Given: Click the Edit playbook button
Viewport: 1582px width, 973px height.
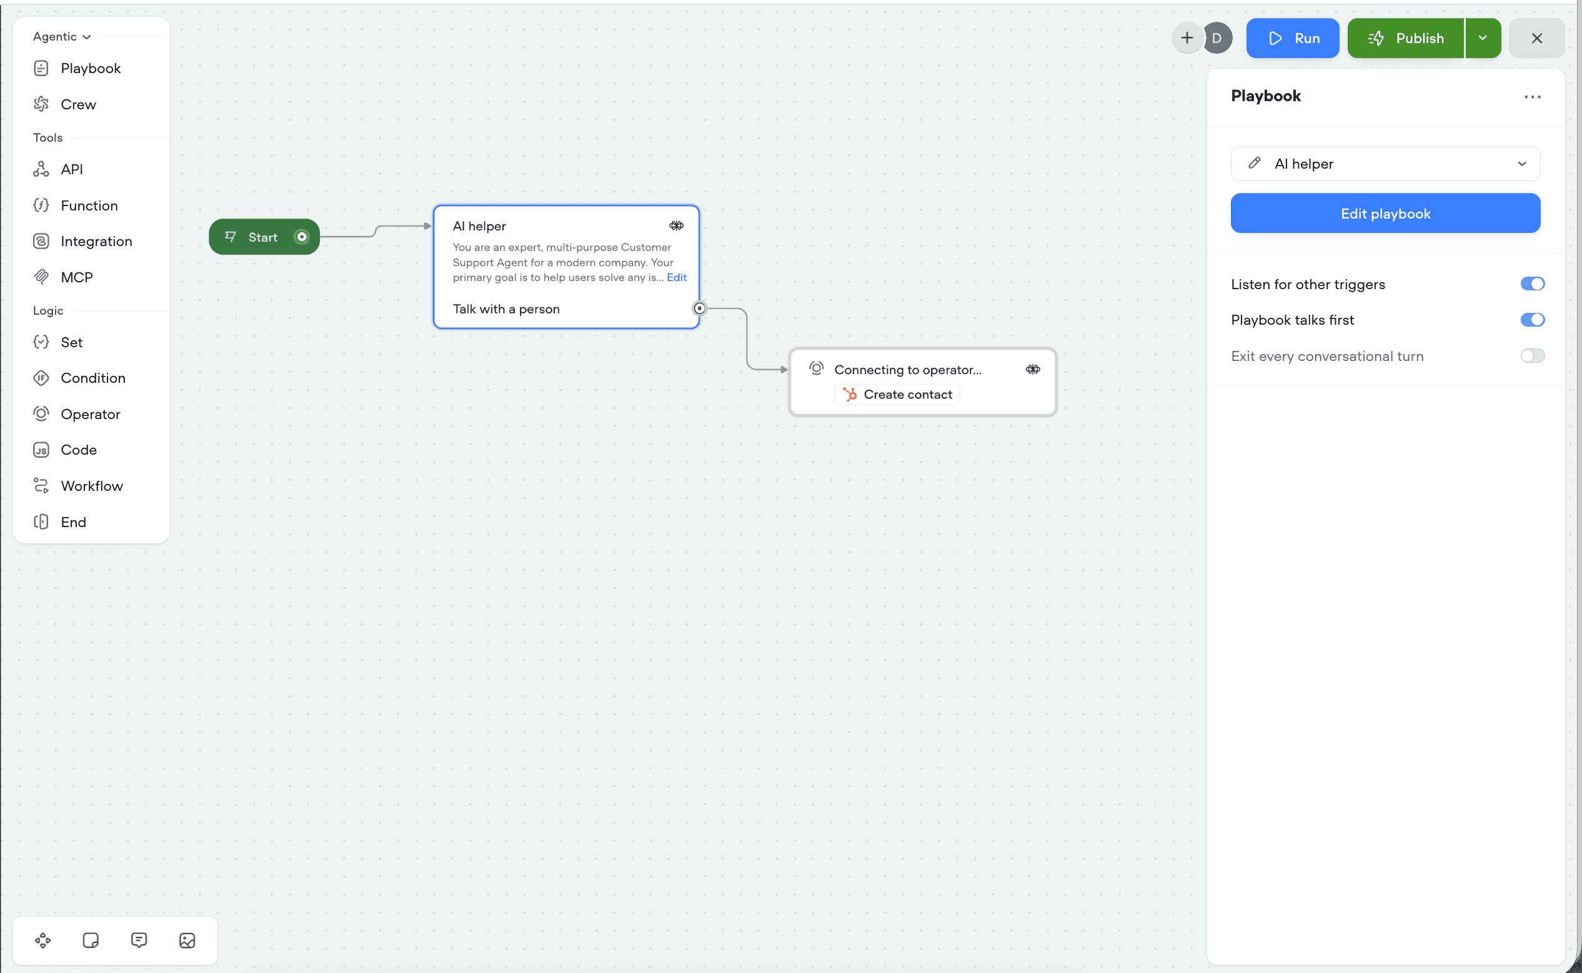Looking at the screenshot, I should 1385,213.
